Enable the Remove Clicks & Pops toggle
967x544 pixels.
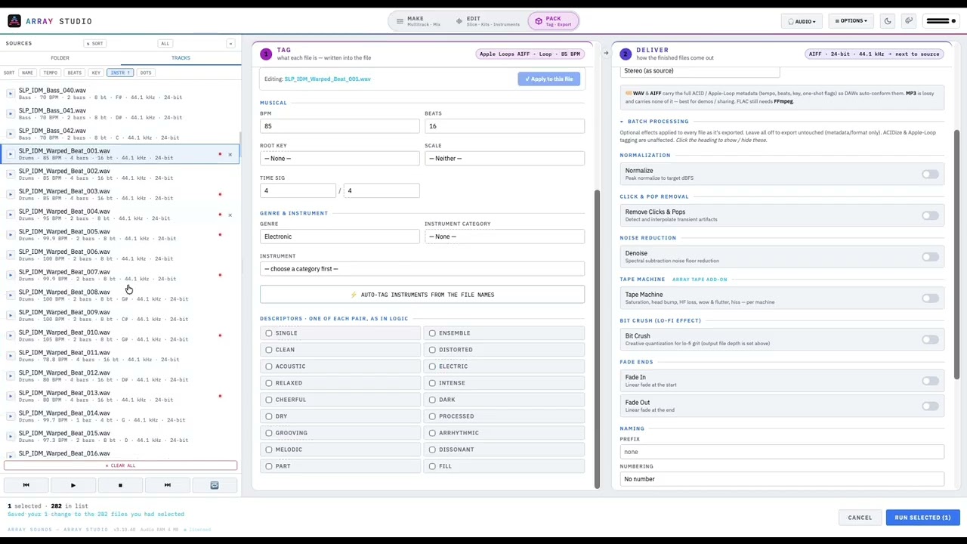[x=930, y=215]
